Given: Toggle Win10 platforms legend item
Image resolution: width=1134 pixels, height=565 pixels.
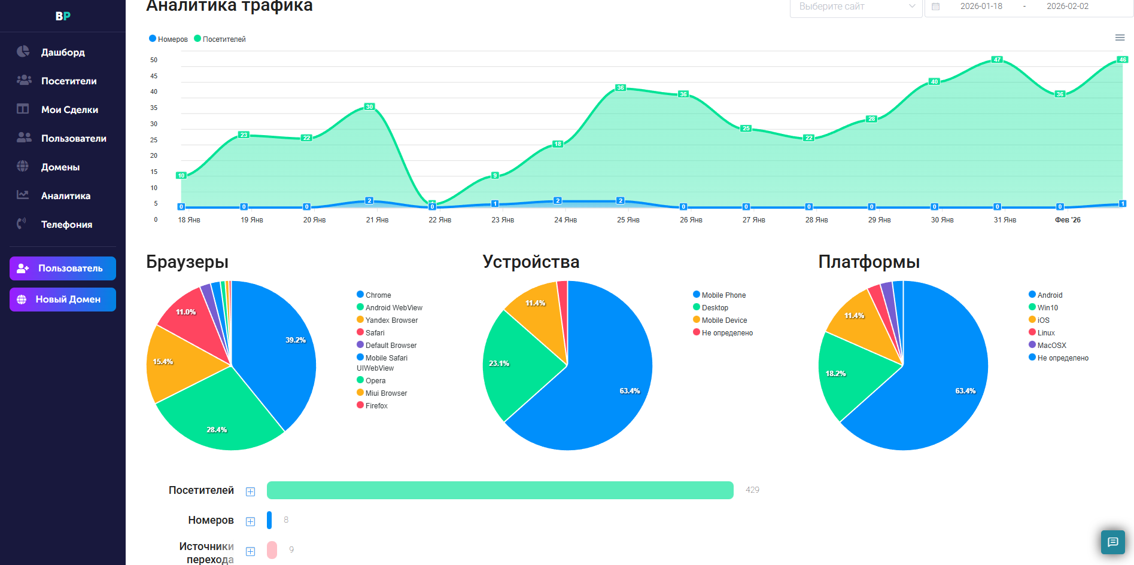Looking at the screenshot, I should point(1043,307).
